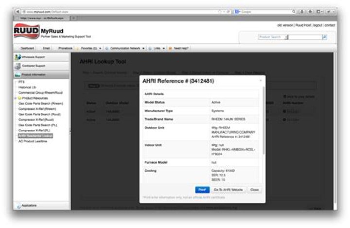Viewport: 350px width, 228px height.
Task: Click the Ruud Host link
Action: pos(303,25)
